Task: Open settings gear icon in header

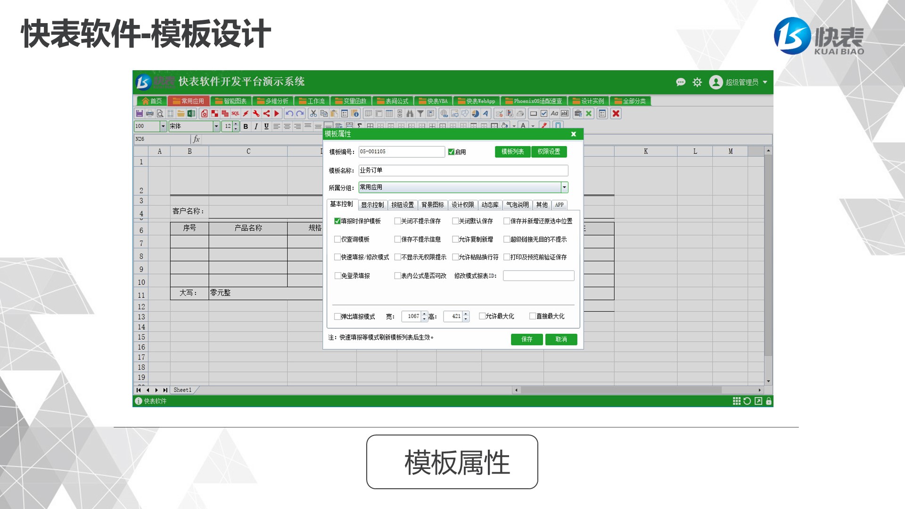Action: 697,82
